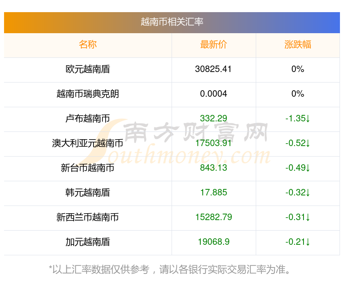Screen dimensions: 344x282
Task: Select the 新台币越南币 row name
Action: click(88, 168)
